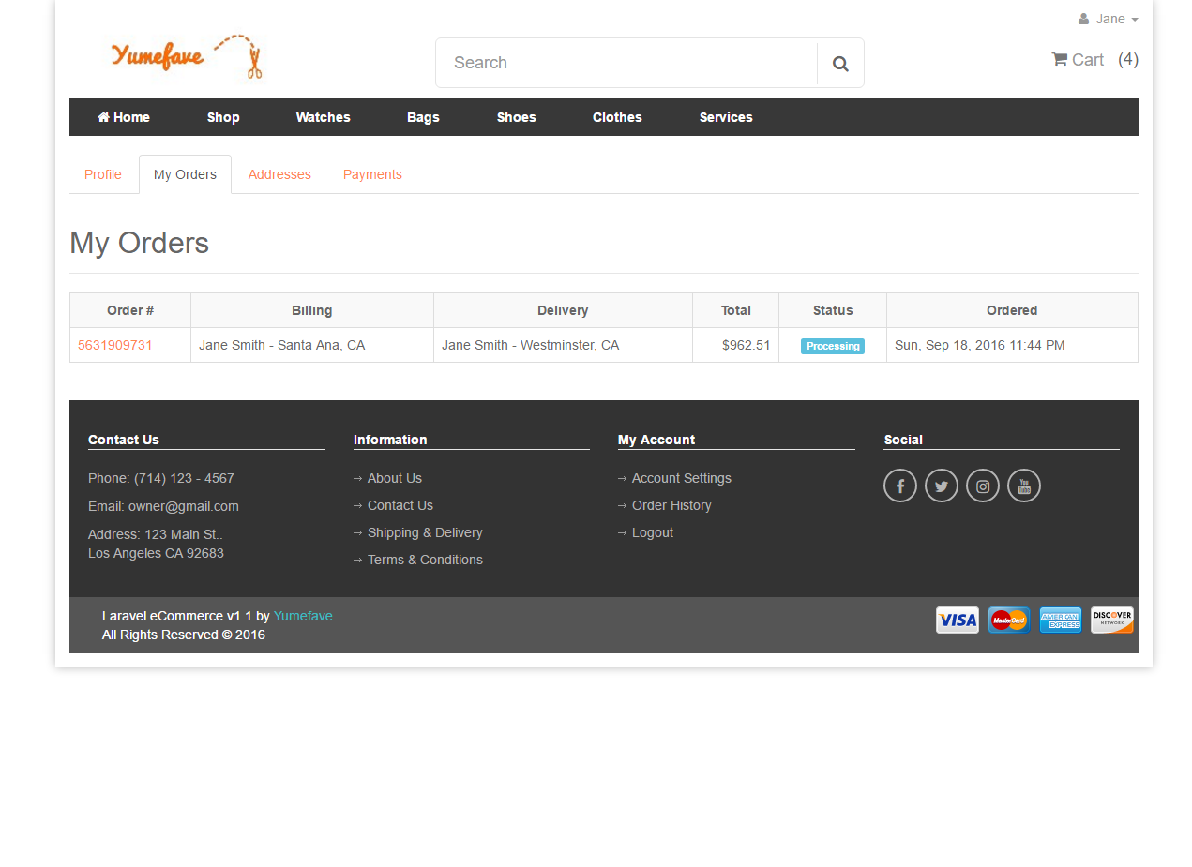Click the Status column header
This screenshot has width=1192, height=867.
coord(833,310)
